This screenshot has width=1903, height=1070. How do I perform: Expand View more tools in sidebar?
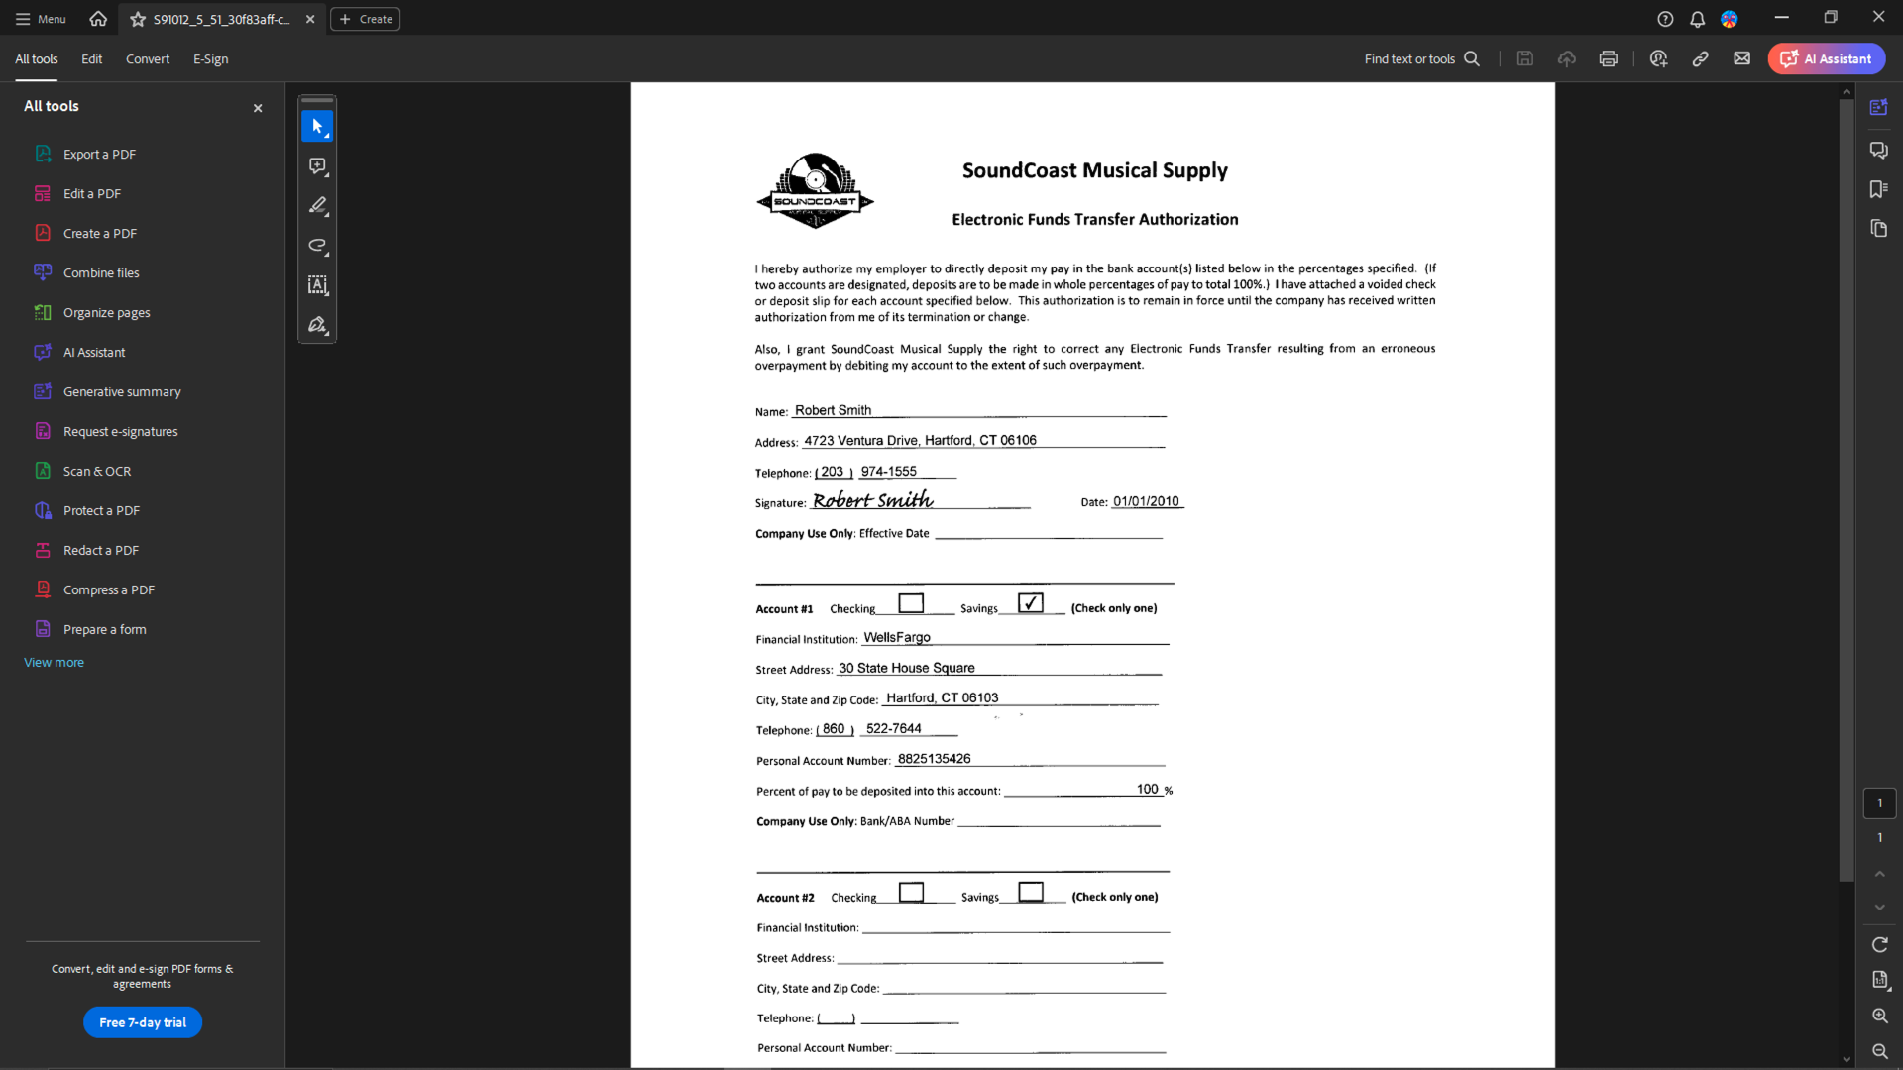(x=54, y=661)
